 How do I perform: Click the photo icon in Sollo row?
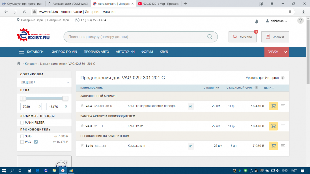click(191, 146)
